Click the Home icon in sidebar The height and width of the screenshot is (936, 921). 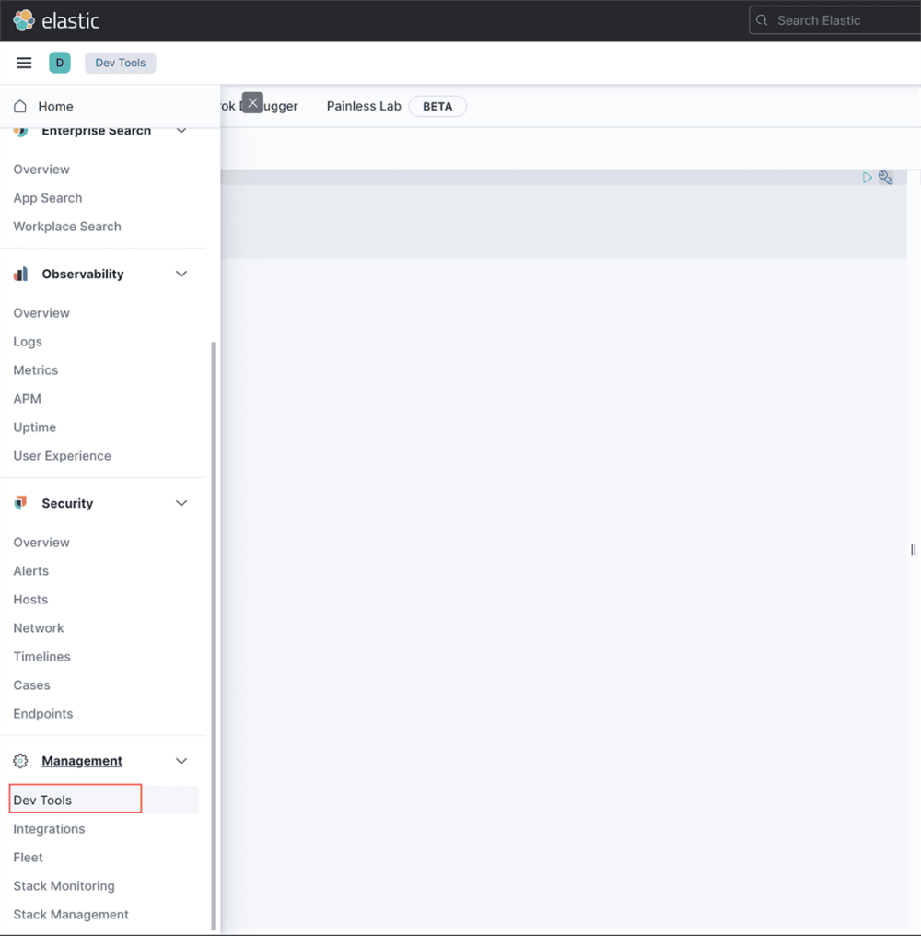(x=20, y=106)
